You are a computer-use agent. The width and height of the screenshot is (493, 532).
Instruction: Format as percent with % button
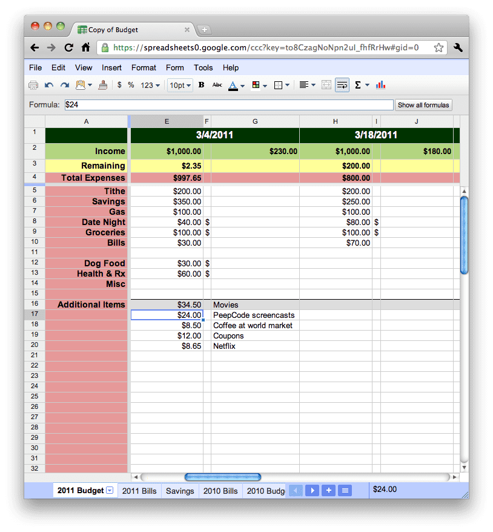click(131, 85)
